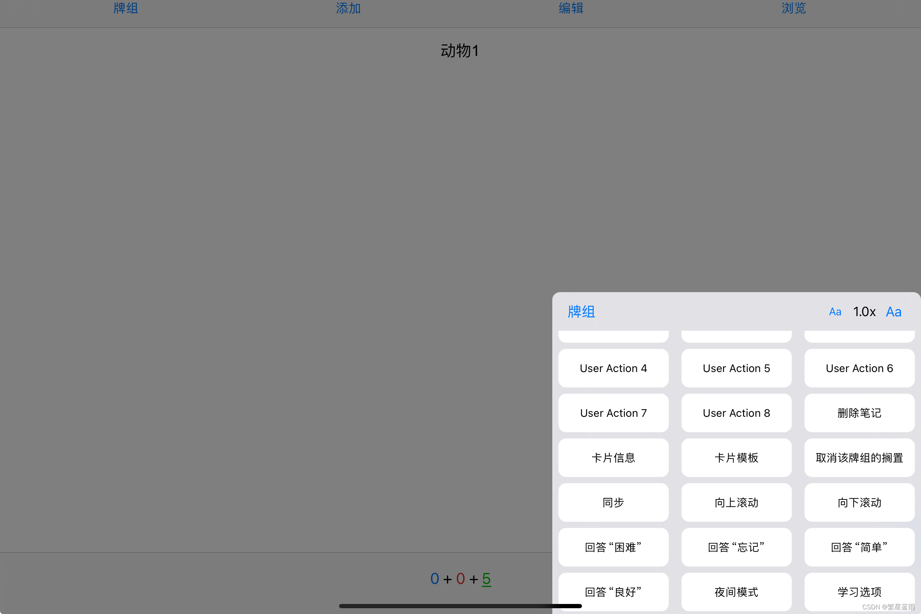
Task: Toggle 夜间模式
Action: (x=736, y=591)
